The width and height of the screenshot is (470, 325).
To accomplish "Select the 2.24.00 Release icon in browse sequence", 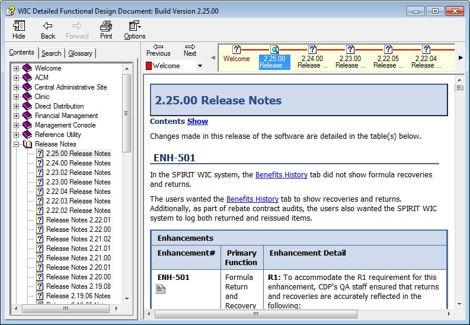I will [312, 49].
